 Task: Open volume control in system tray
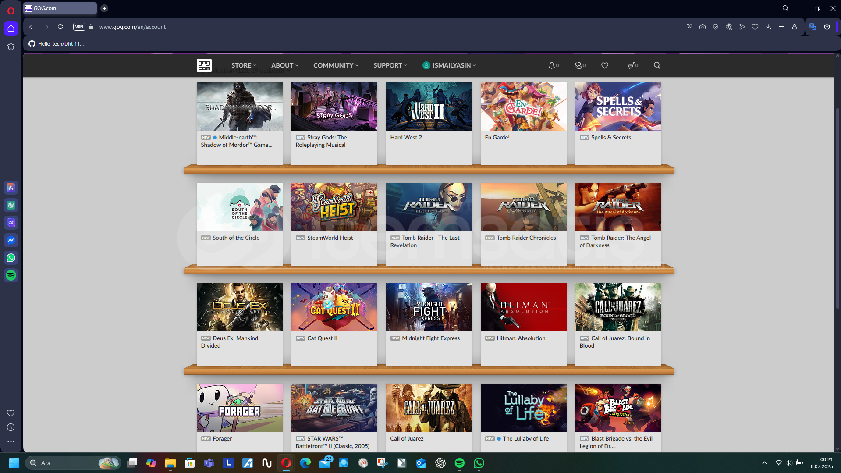788,463
